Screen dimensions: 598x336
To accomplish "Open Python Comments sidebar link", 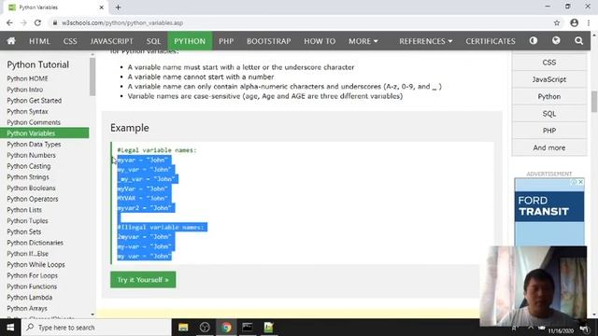I will [x=34, y=122].
